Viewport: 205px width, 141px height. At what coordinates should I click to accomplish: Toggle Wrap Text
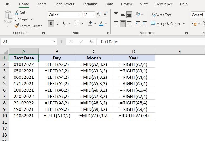click(x=161, y=15)
